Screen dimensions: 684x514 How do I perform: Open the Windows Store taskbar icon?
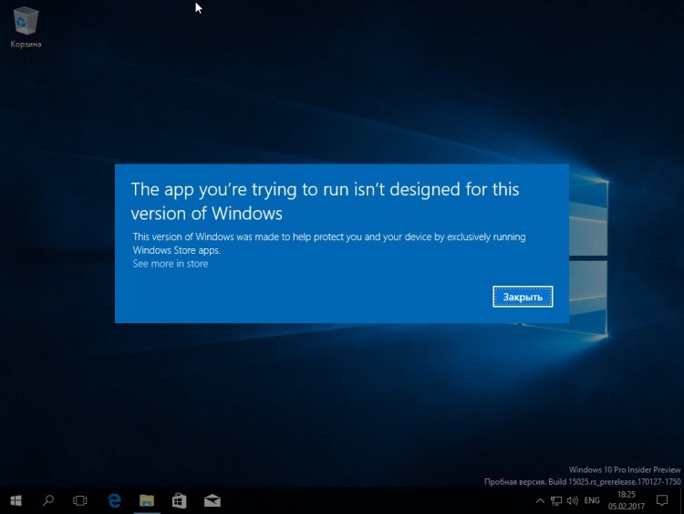(180, 500)
